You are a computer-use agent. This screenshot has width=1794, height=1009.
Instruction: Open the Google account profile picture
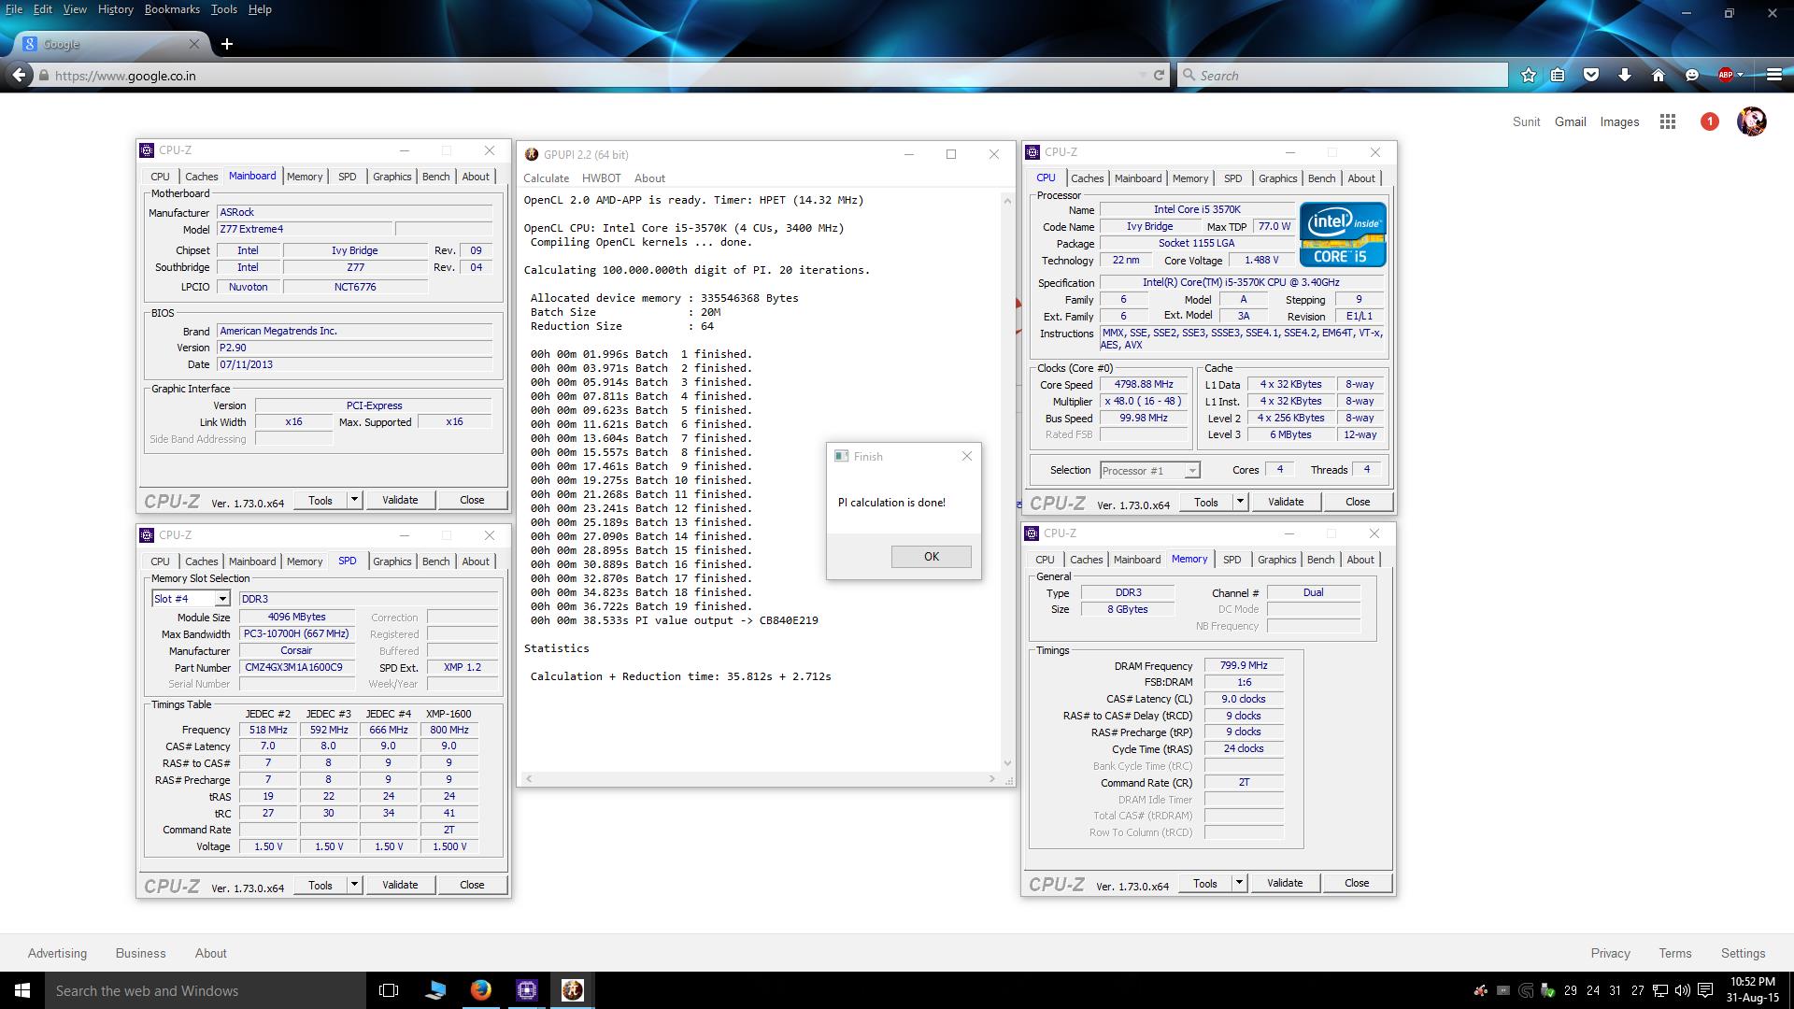(1751, 121)
